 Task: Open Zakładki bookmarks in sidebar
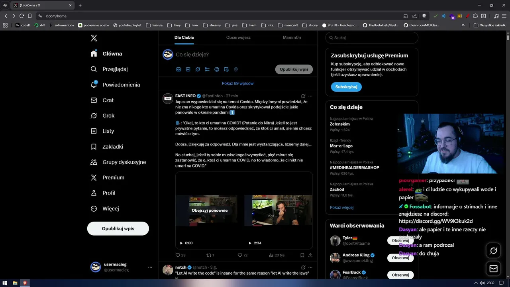(107, 147)
